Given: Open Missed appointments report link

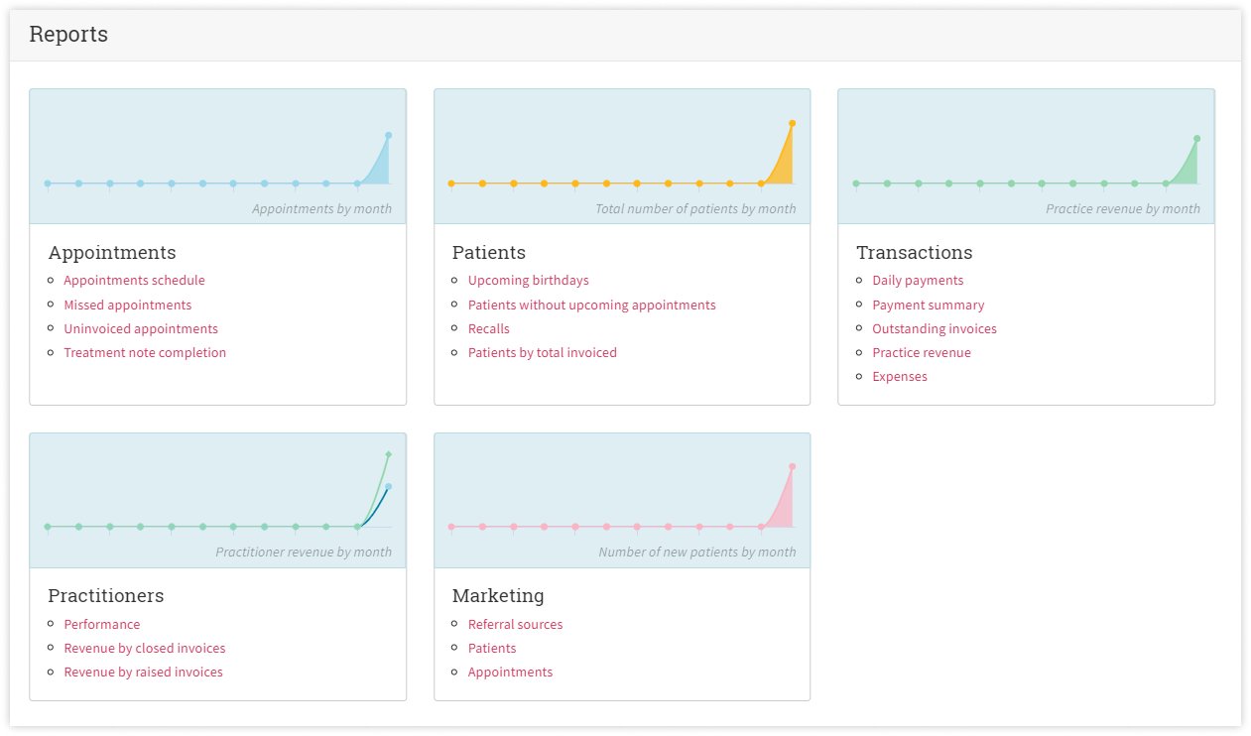Looking at the screenshot, I should [127, 306].
